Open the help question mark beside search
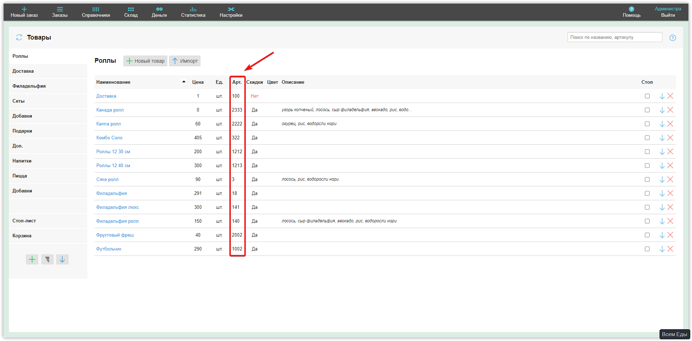692x341 pixels. point(673,38)
